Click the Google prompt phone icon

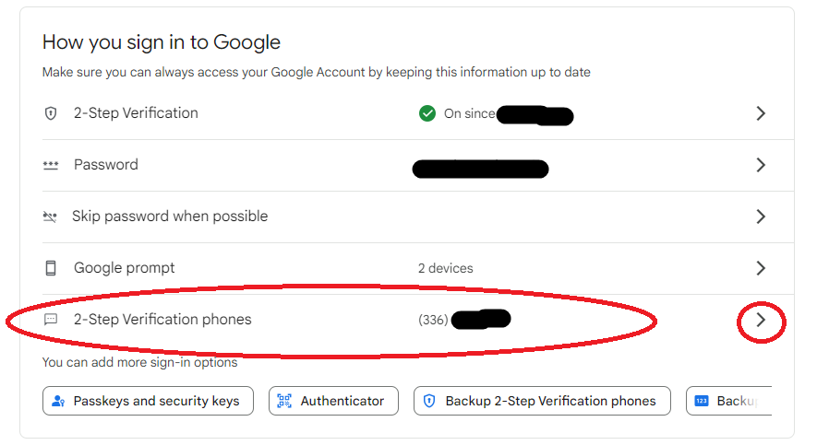click(51, 268)
